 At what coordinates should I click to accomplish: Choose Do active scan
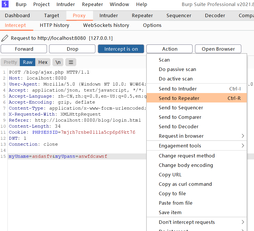[x=197, y=79]
